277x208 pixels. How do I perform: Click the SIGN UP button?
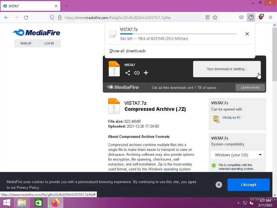[x=26, y=43]
